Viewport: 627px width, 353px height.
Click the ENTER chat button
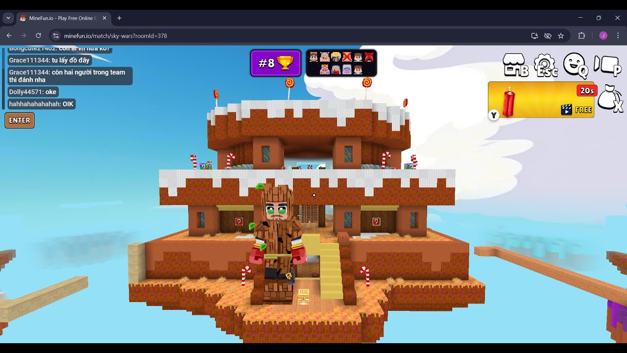20,120
